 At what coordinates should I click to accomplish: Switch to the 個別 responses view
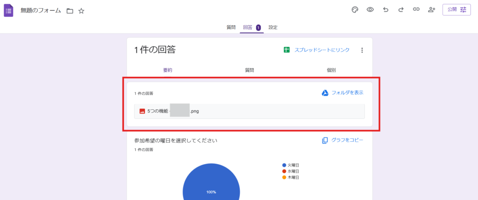click(x=331, y=70)
